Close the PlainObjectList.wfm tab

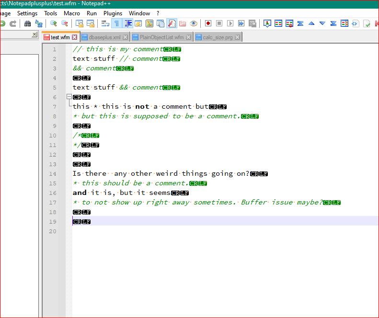point(188,37)
